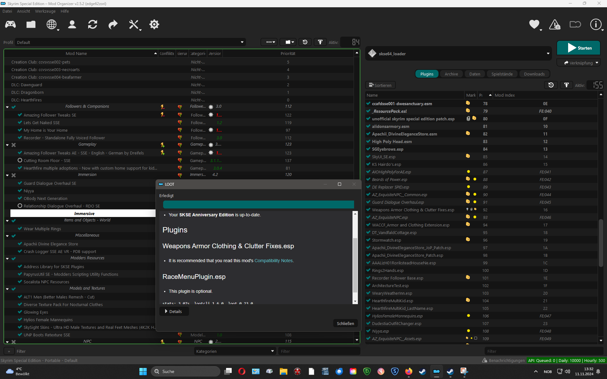Image resolution: width=607 pixels, height=379 pixels.
Task: Expand the Details section in LOOT
Action: click(174, 311)
